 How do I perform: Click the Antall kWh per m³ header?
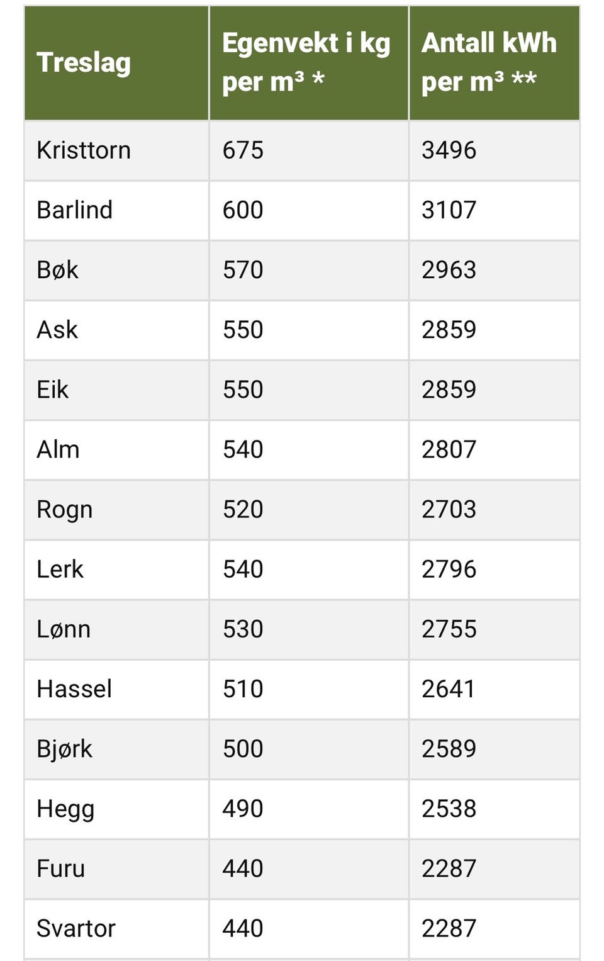pyautogui.click(x=489, y=62)
